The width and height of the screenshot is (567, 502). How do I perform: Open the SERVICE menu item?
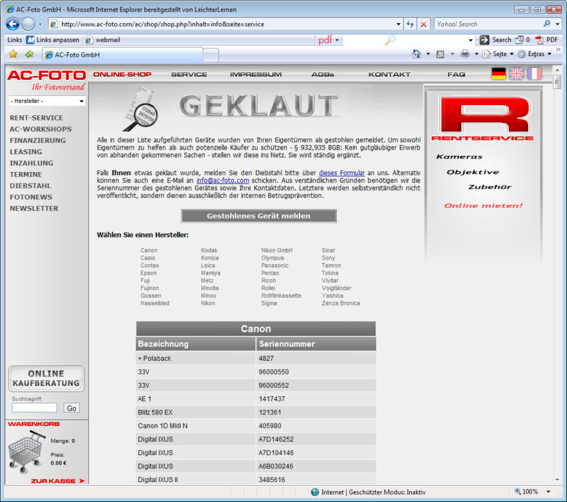click(189, 75)
